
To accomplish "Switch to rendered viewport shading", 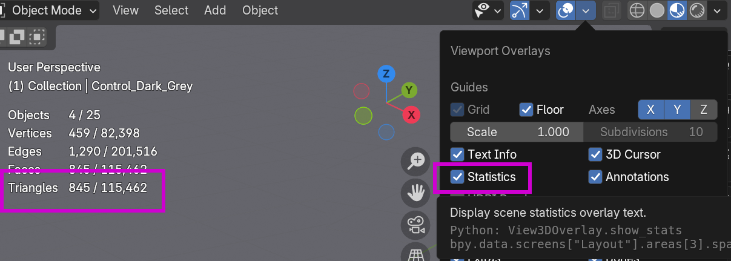I will point(697,10).
